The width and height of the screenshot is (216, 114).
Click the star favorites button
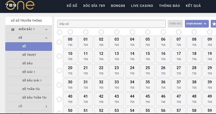coord(213,24)
